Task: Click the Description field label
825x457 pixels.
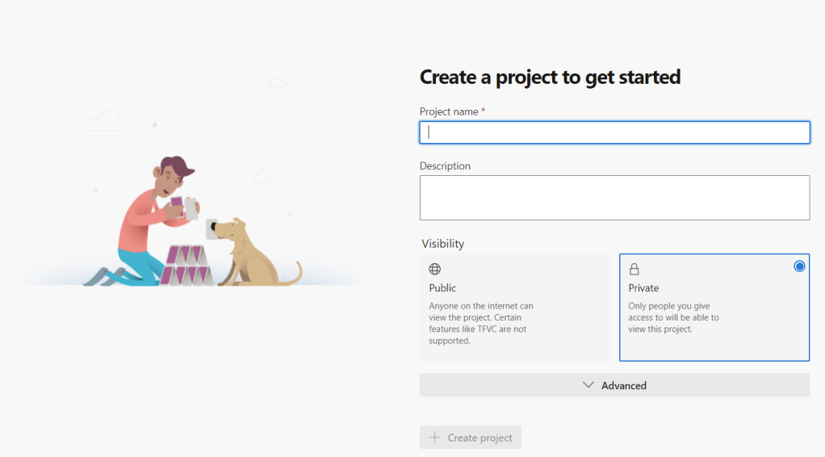Action: click(445, 166)
